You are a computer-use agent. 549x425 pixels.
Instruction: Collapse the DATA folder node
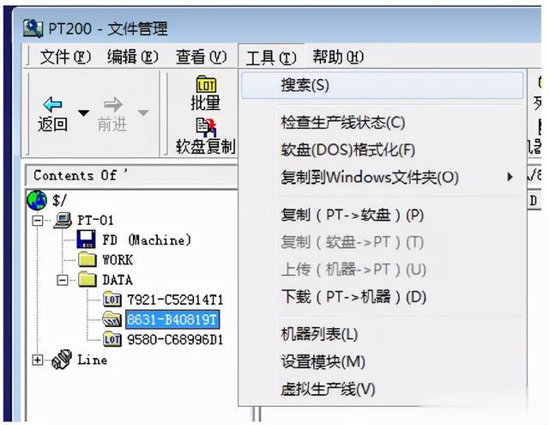[x=63, y=280]
